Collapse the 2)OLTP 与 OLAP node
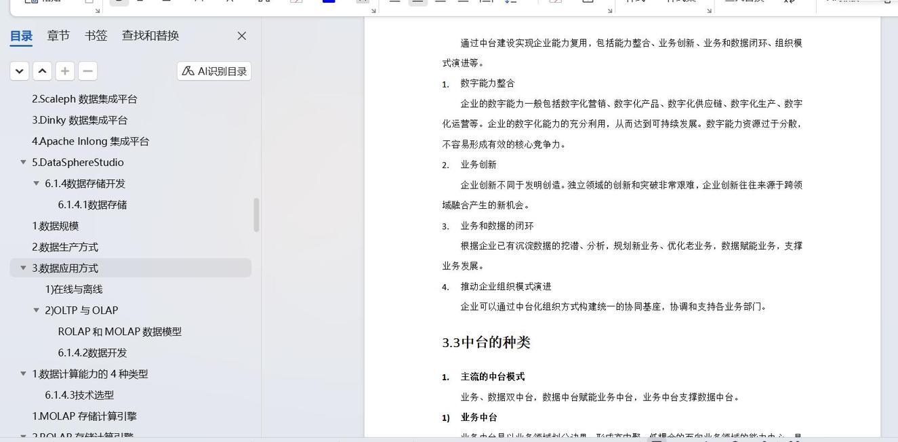The width and height of the screenshot is (898, 442). (37, 310)
